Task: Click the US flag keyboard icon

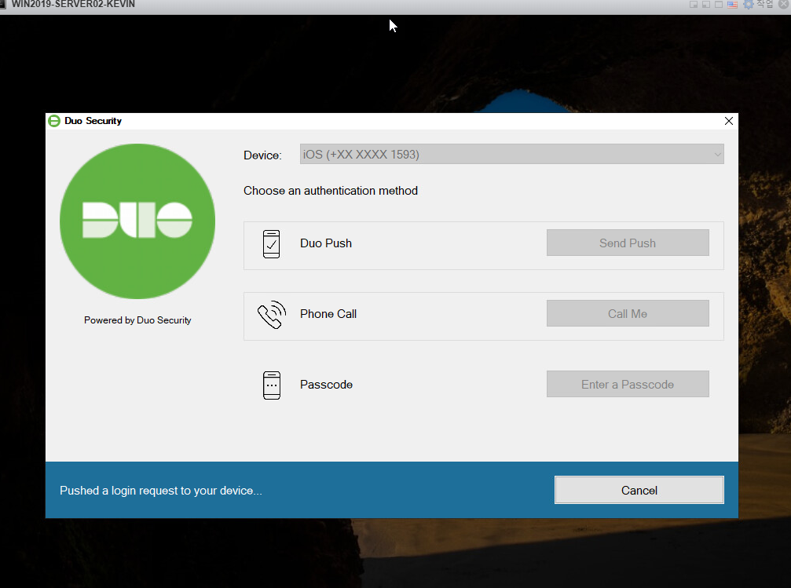Action: pyautogui.click(x=732, y=5)
